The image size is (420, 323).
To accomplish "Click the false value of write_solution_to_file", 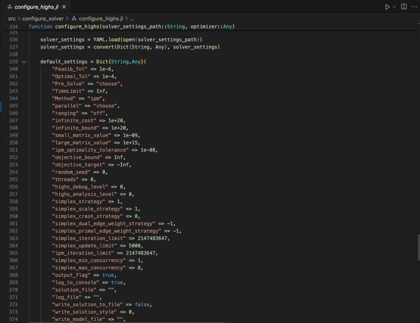I will (142, 305).
